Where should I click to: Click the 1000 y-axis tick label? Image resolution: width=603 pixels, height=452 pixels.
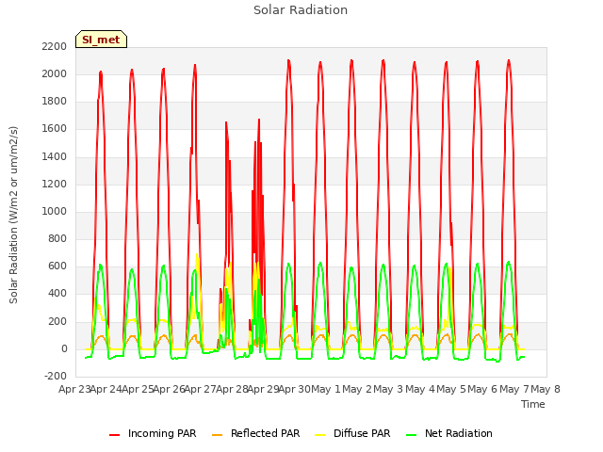click(55, 211)
